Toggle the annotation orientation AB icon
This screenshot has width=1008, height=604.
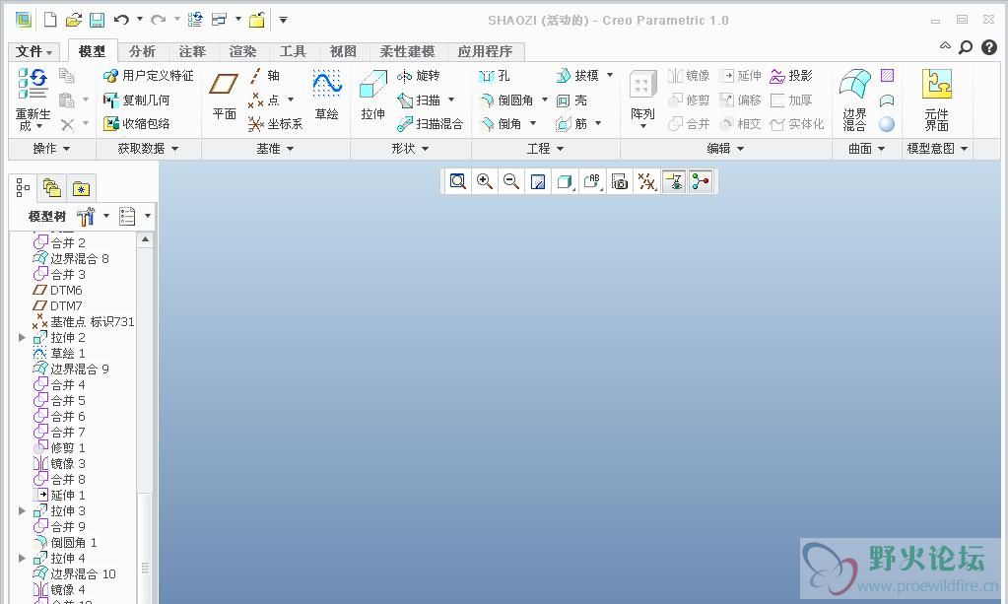(593, 182)
